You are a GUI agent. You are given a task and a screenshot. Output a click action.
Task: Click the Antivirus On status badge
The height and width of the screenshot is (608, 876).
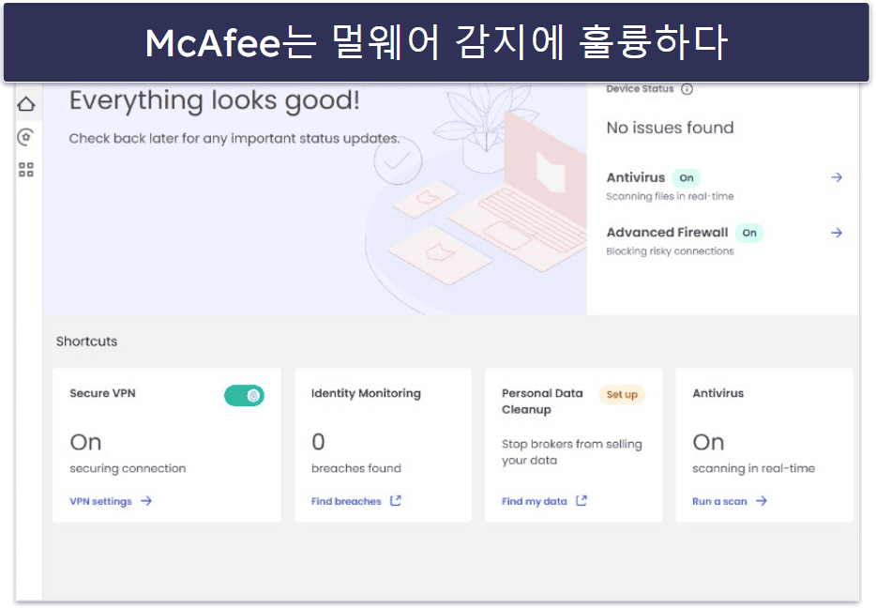pyautogui.click(x=686, y=177)
